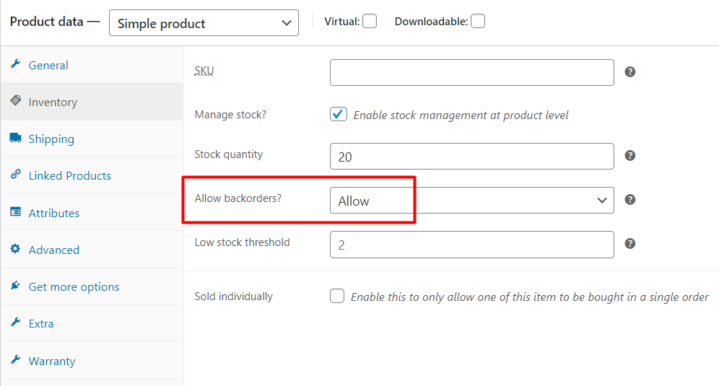719x386 pixels.
Task: Click the Low stock threshold input field
Action: 472,245
